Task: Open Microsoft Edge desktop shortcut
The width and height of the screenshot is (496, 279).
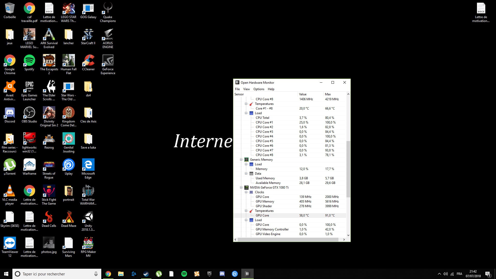Action: click(x=88, y=169)
